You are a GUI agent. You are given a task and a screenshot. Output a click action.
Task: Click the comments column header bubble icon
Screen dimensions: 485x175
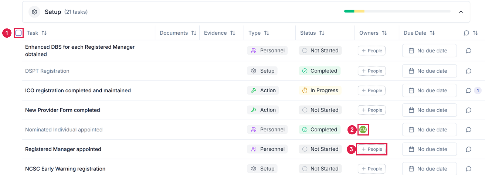467,33
